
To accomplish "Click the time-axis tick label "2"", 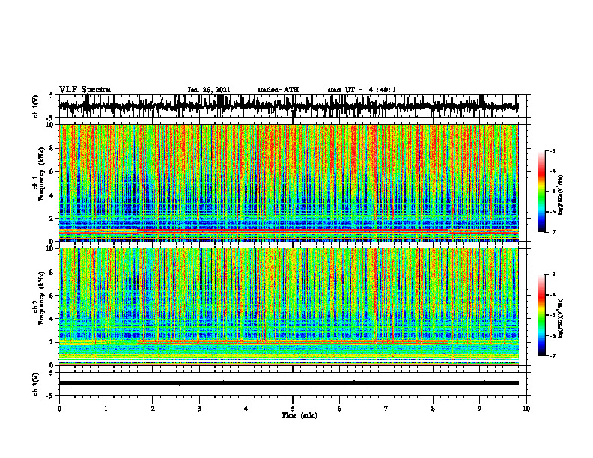I will [x=153, y=409].
